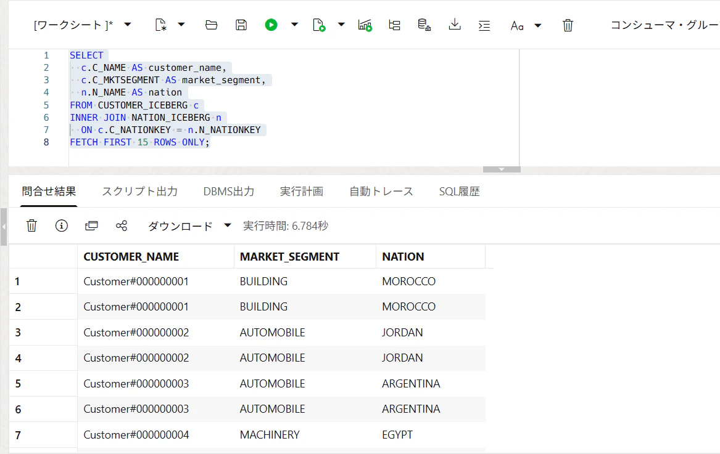Switch to the スクリプト出力 tab
Viewport: 720px width, 454px height.
tap(139, 191)
